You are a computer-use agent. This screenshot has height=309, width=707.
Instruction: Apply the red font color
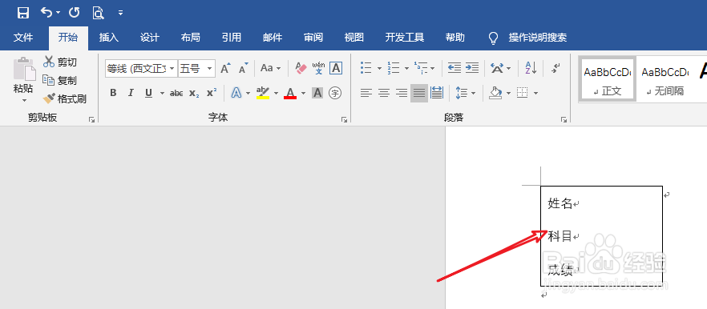290,93
